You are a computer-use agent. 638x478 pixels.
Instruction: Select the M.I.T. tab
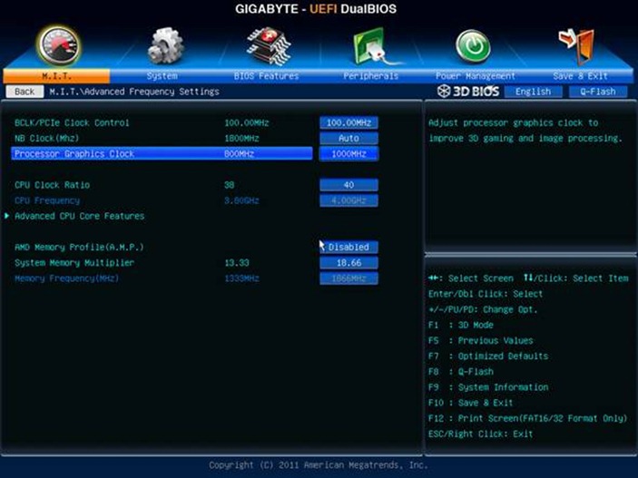click(x=56, y=76)
